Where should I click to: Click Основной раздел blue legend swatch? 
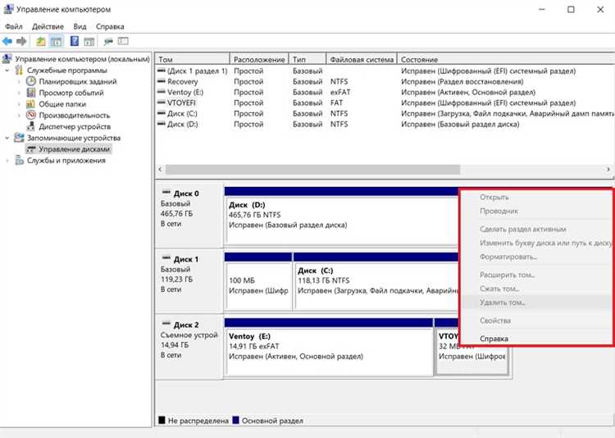click(235, 420)
